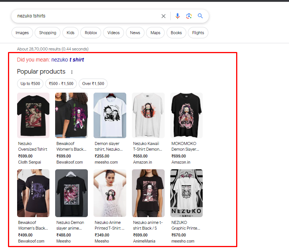Click the 'Nezuko Demon slayer anime...' title
Image resolution: width=289 pixels, height=249 pixels.
click(70, 225)
